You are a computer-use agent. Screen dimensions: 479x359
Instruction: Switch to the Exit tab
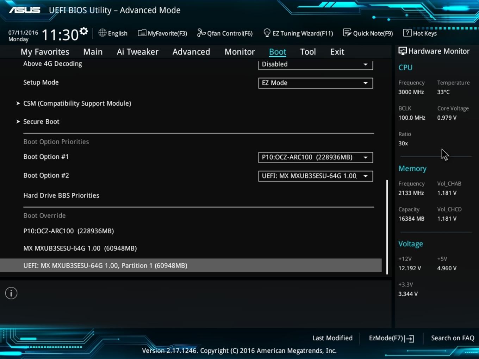(337, 52)
